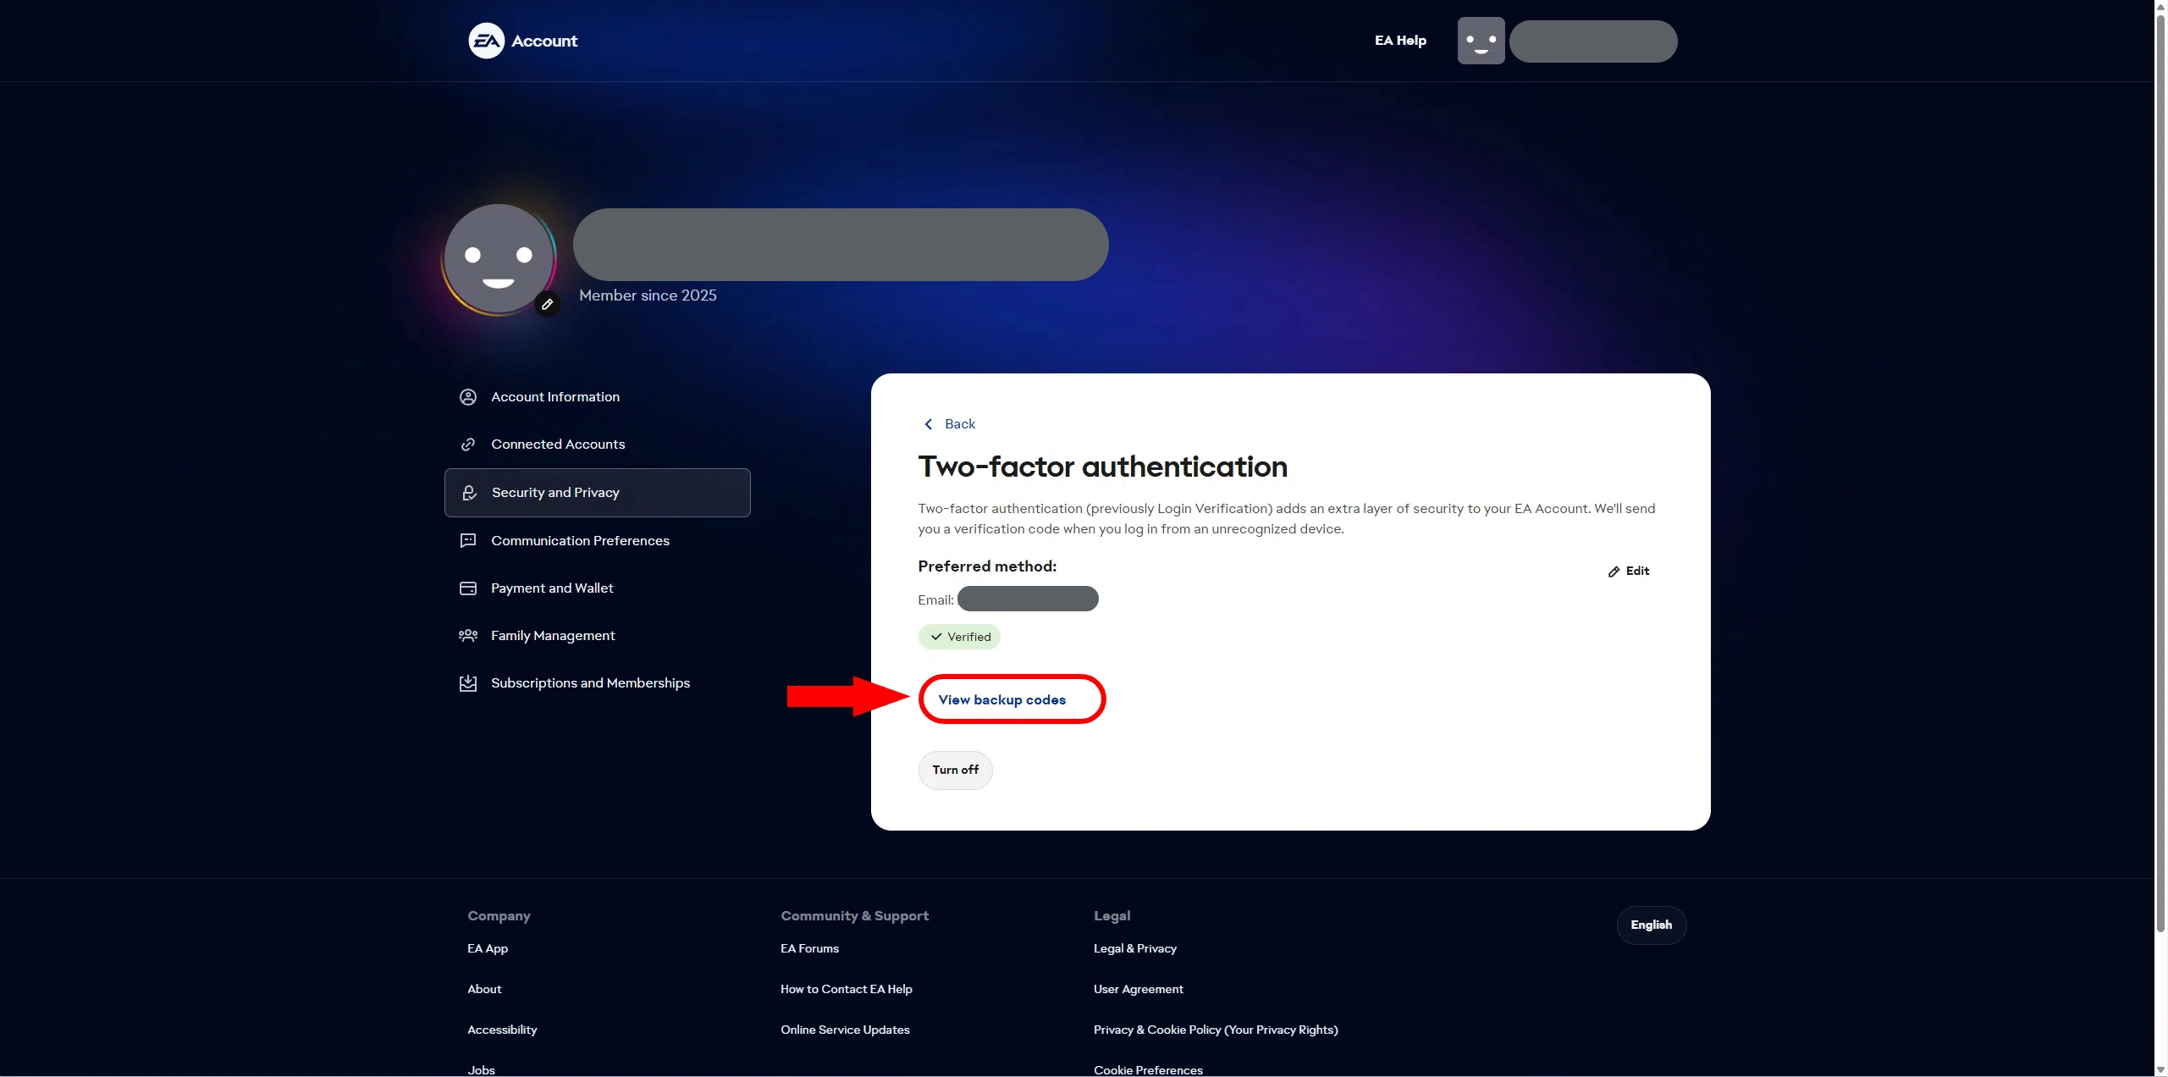Open the English language selector
Screen dimensions: 2168x1077
tap(1650, 925)
